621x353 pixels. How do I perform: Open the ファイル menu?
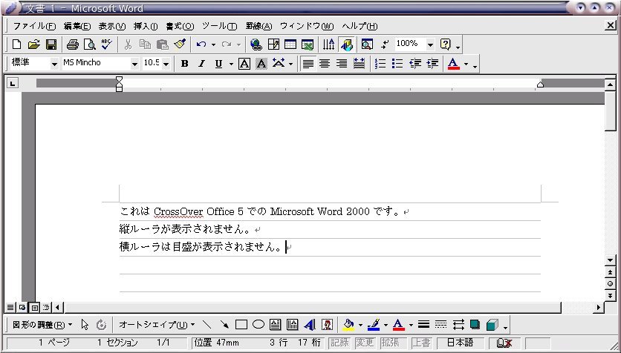34,26
